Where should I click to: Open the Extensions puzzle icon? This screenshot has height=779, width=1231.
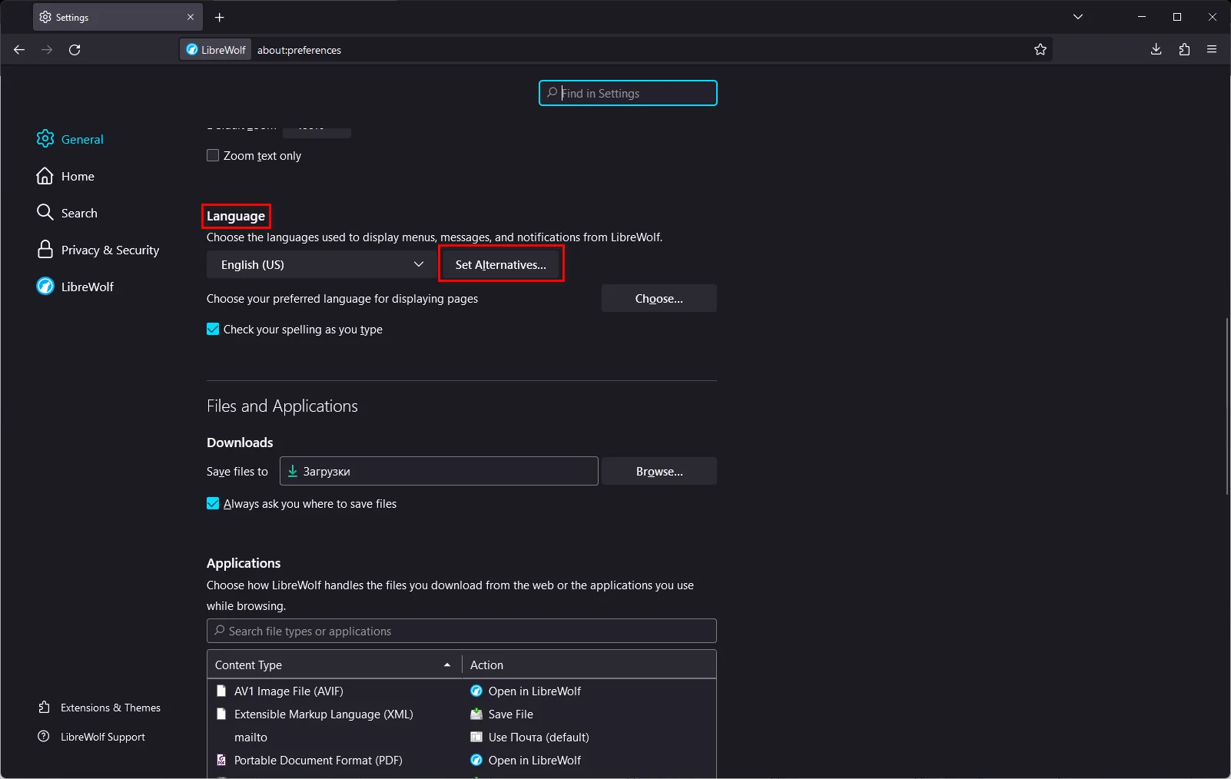(x=1184, y=50)
